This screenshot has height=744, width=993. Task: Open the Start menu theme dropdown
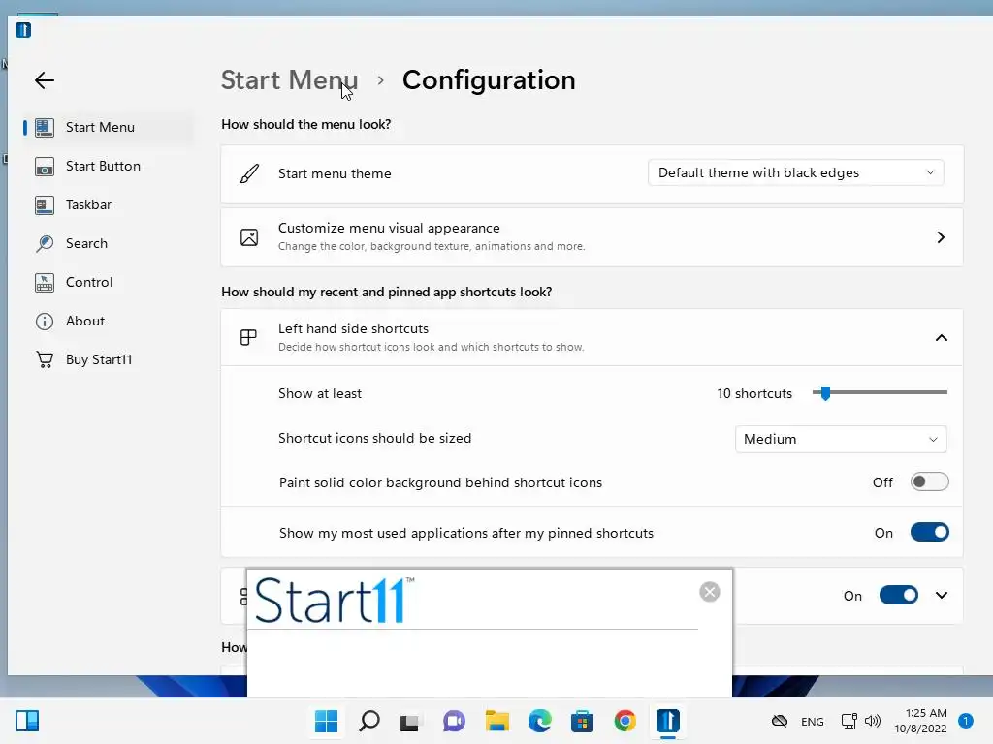795,172
